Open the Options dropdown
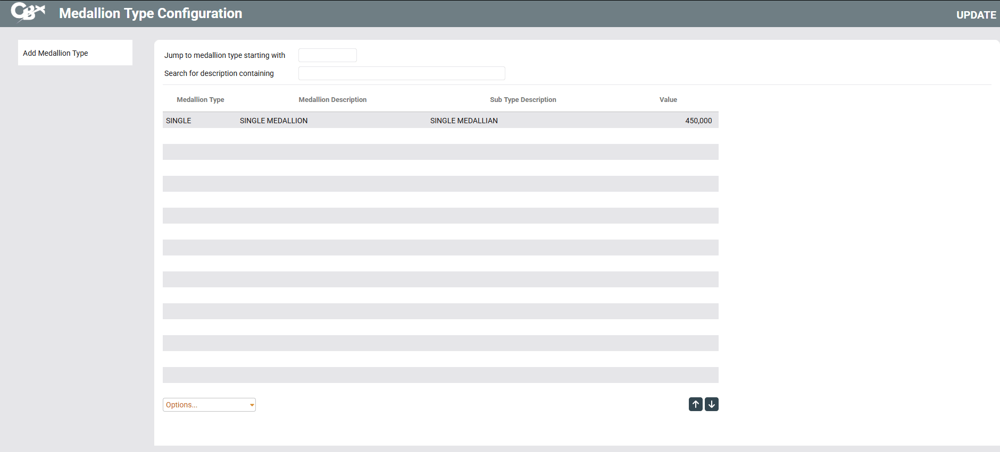Viewport: 1000px width, 452px height. pyautogui.click(x=205, y=405)
